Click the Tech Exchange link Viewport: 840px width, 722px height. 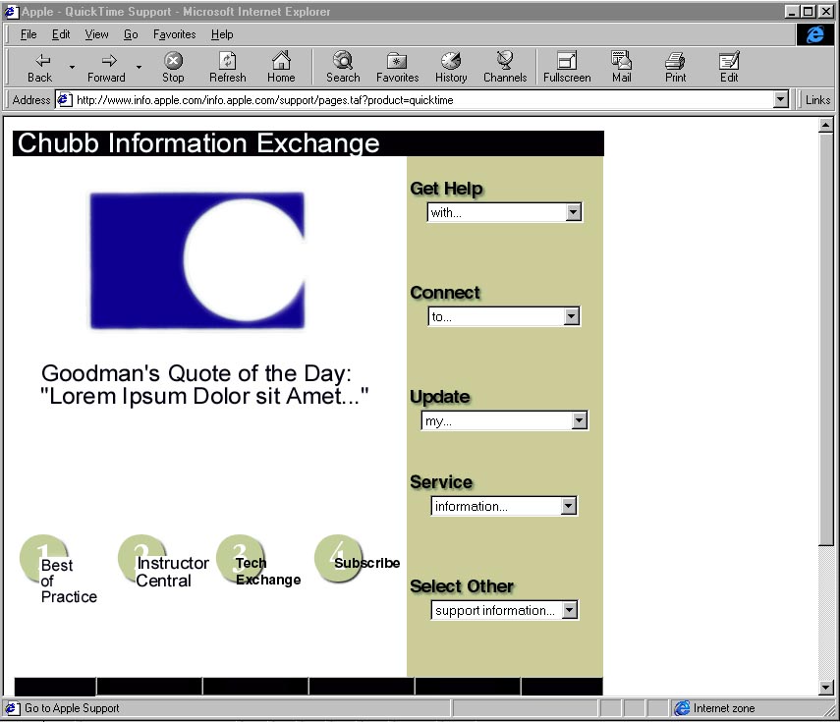coord(267,572)
